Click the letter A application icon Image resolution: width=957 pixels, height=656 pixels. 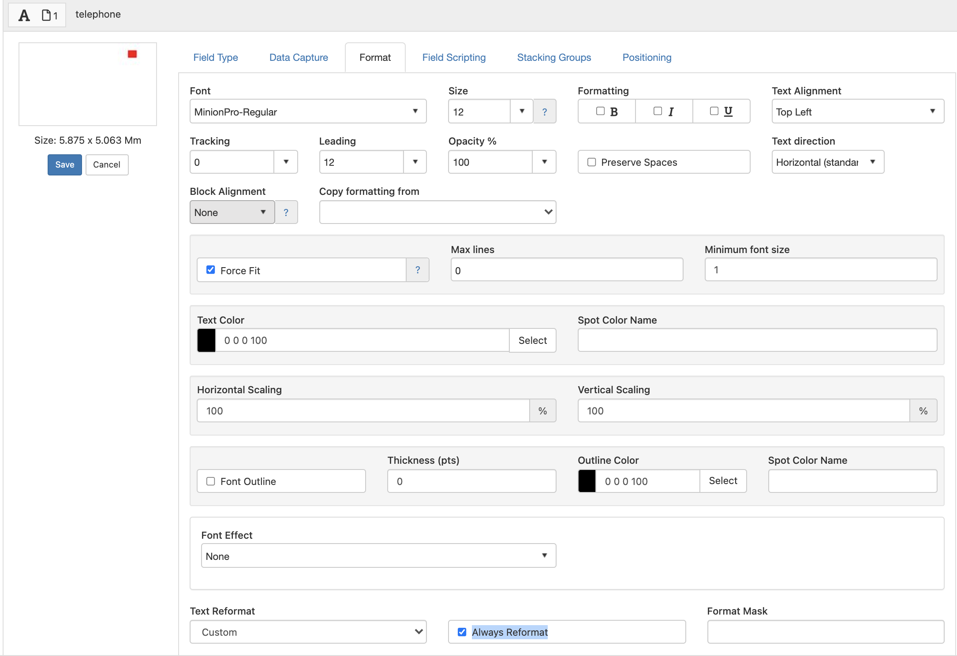pyautogui.click(x=22, y=14)
